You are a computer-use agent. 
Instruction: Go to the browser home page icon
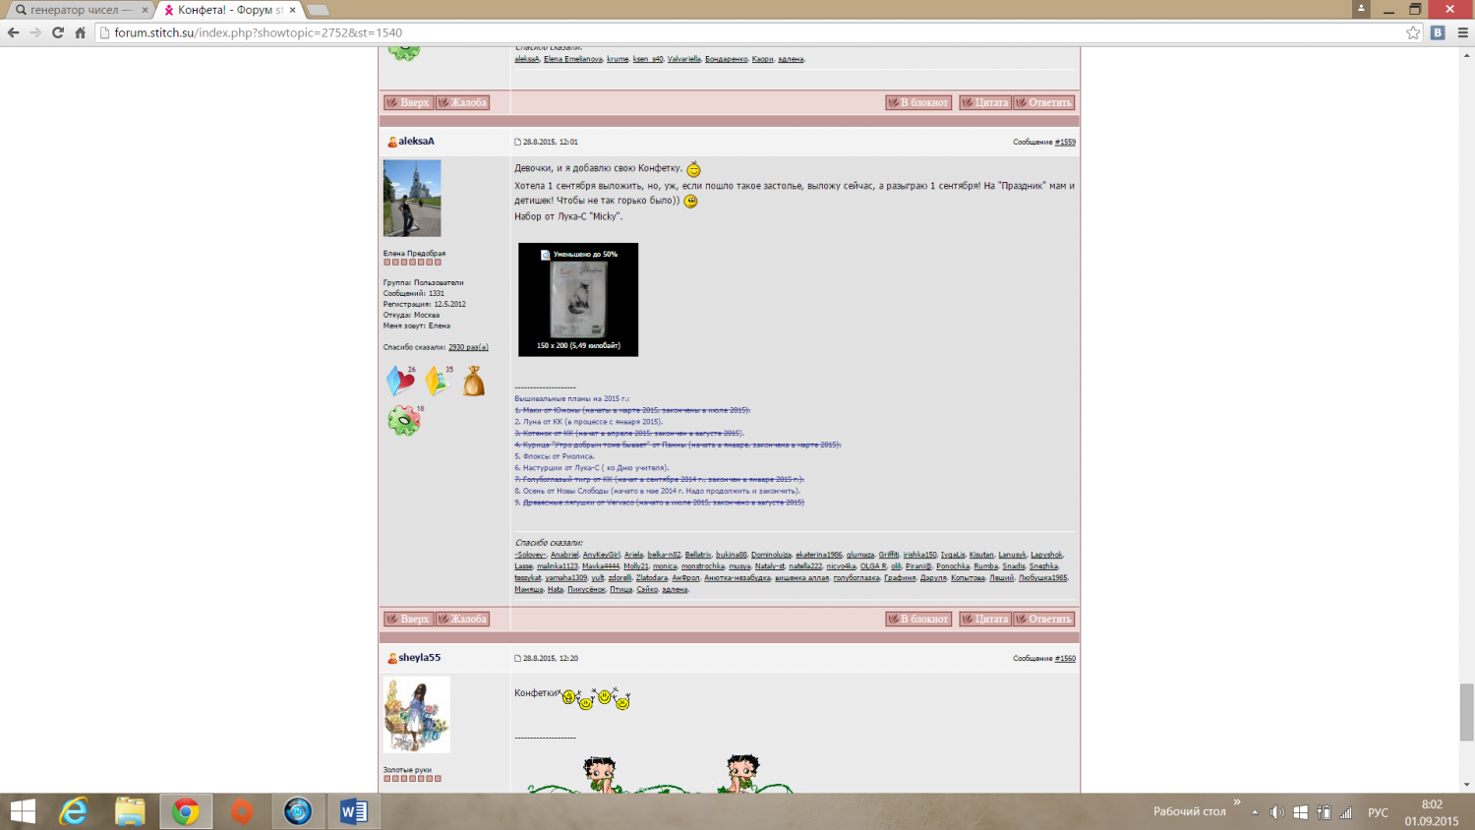81,32
